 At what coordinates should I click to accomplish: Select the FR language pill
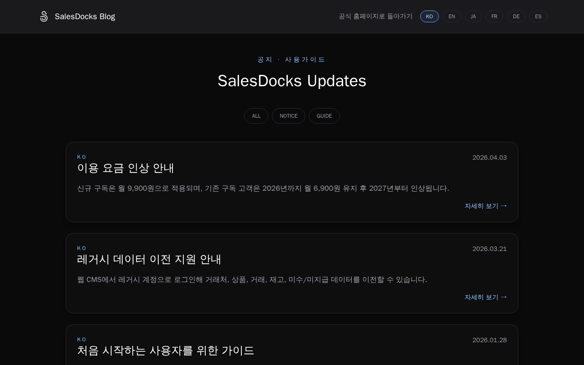(494, 16)
